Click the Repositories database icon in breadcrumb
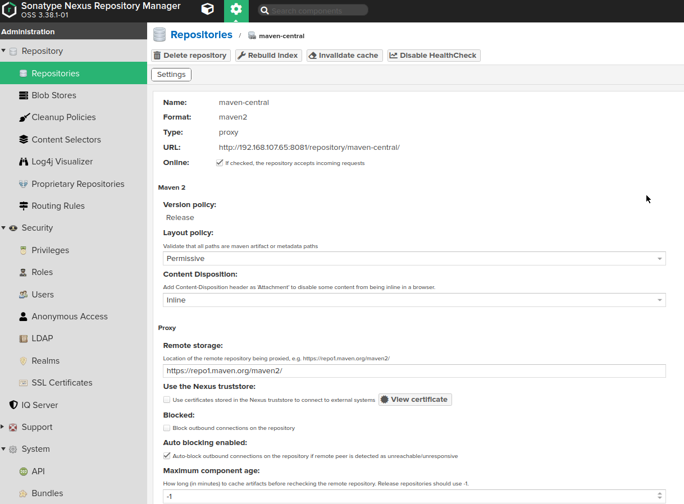 tap(159, 35)
